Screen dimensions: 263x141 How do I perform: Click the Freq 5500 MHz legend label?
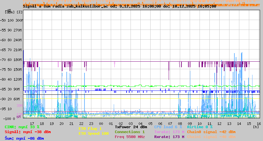(130, 137)
